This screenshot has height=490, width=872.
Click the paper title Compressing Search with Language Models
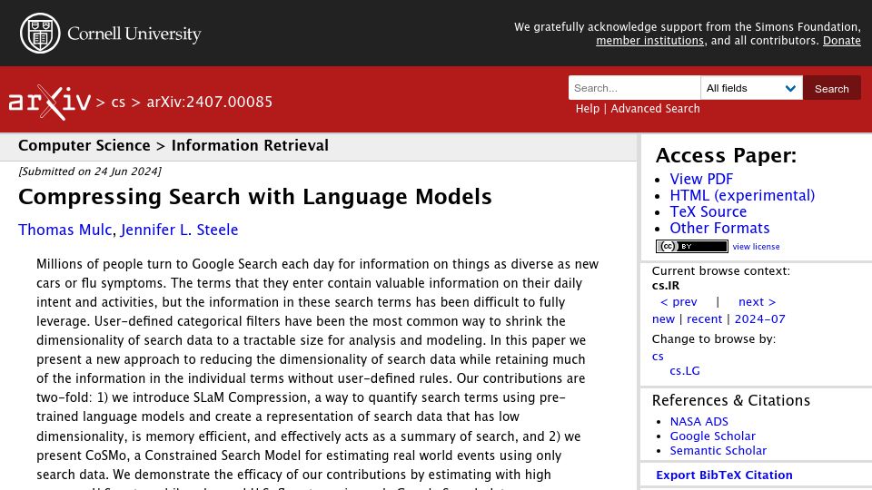click(x=254, y=197)
